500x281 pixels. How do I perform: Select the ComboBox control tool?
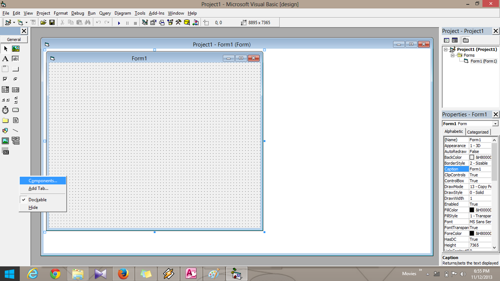5,90
